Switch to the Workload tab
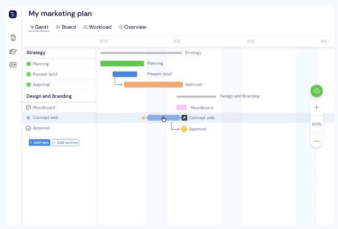 click(97, 27)
